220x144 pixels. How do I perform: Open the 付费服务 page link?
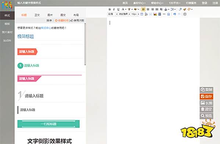[x=191, y=3]
